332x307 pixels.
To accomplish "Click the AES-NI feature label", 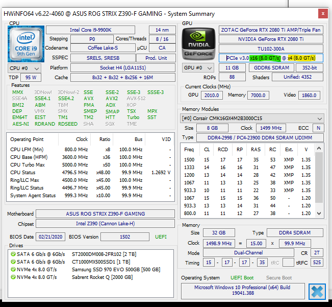I will click(x=20, y=124).
